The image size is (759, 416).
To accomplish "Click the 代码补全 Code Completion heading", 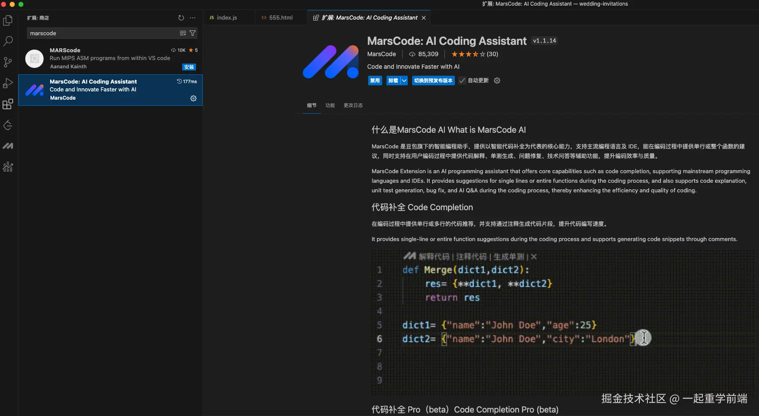I will tap(422, 208).
